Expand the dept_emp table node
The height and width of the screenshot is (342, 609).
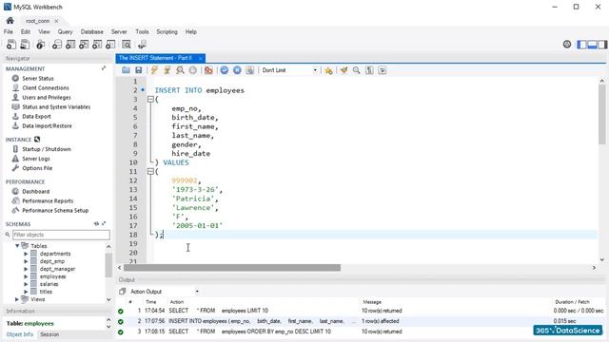[26, 261]
